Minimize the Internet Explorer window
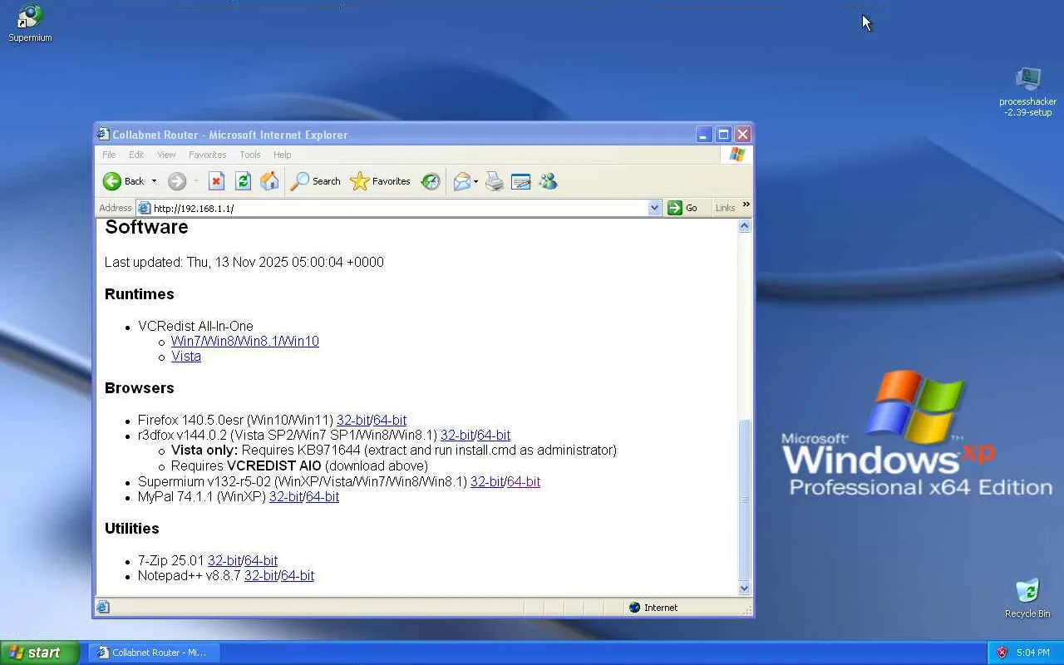The height and width of the screenshot is (665, 1064). 704,134
